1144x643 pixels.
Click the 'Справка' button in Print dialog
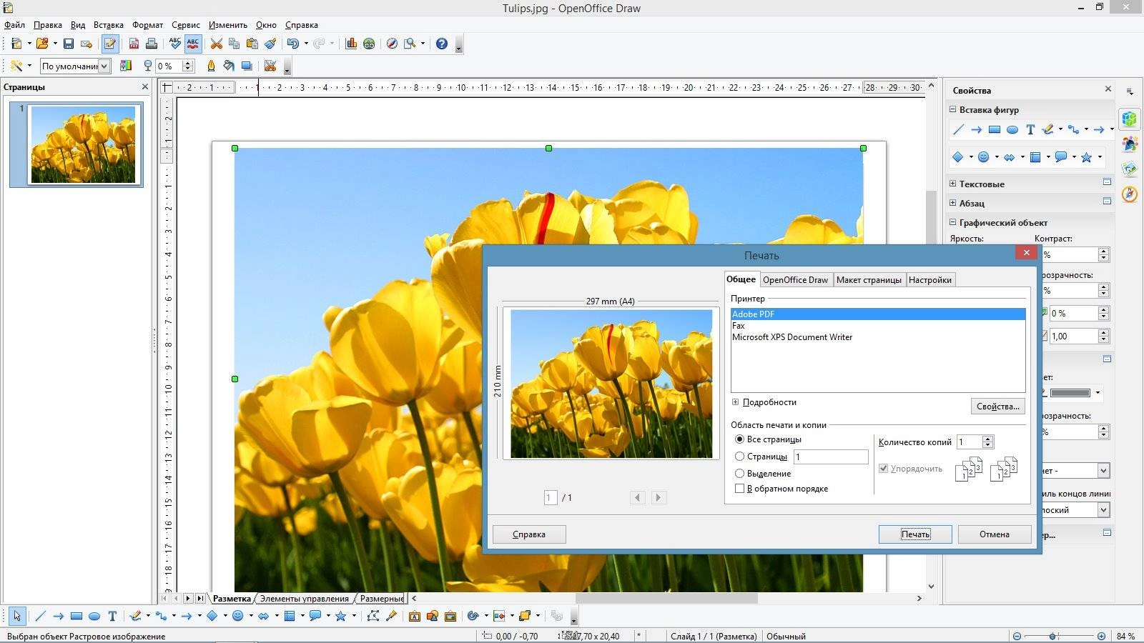tap(529, 534)
